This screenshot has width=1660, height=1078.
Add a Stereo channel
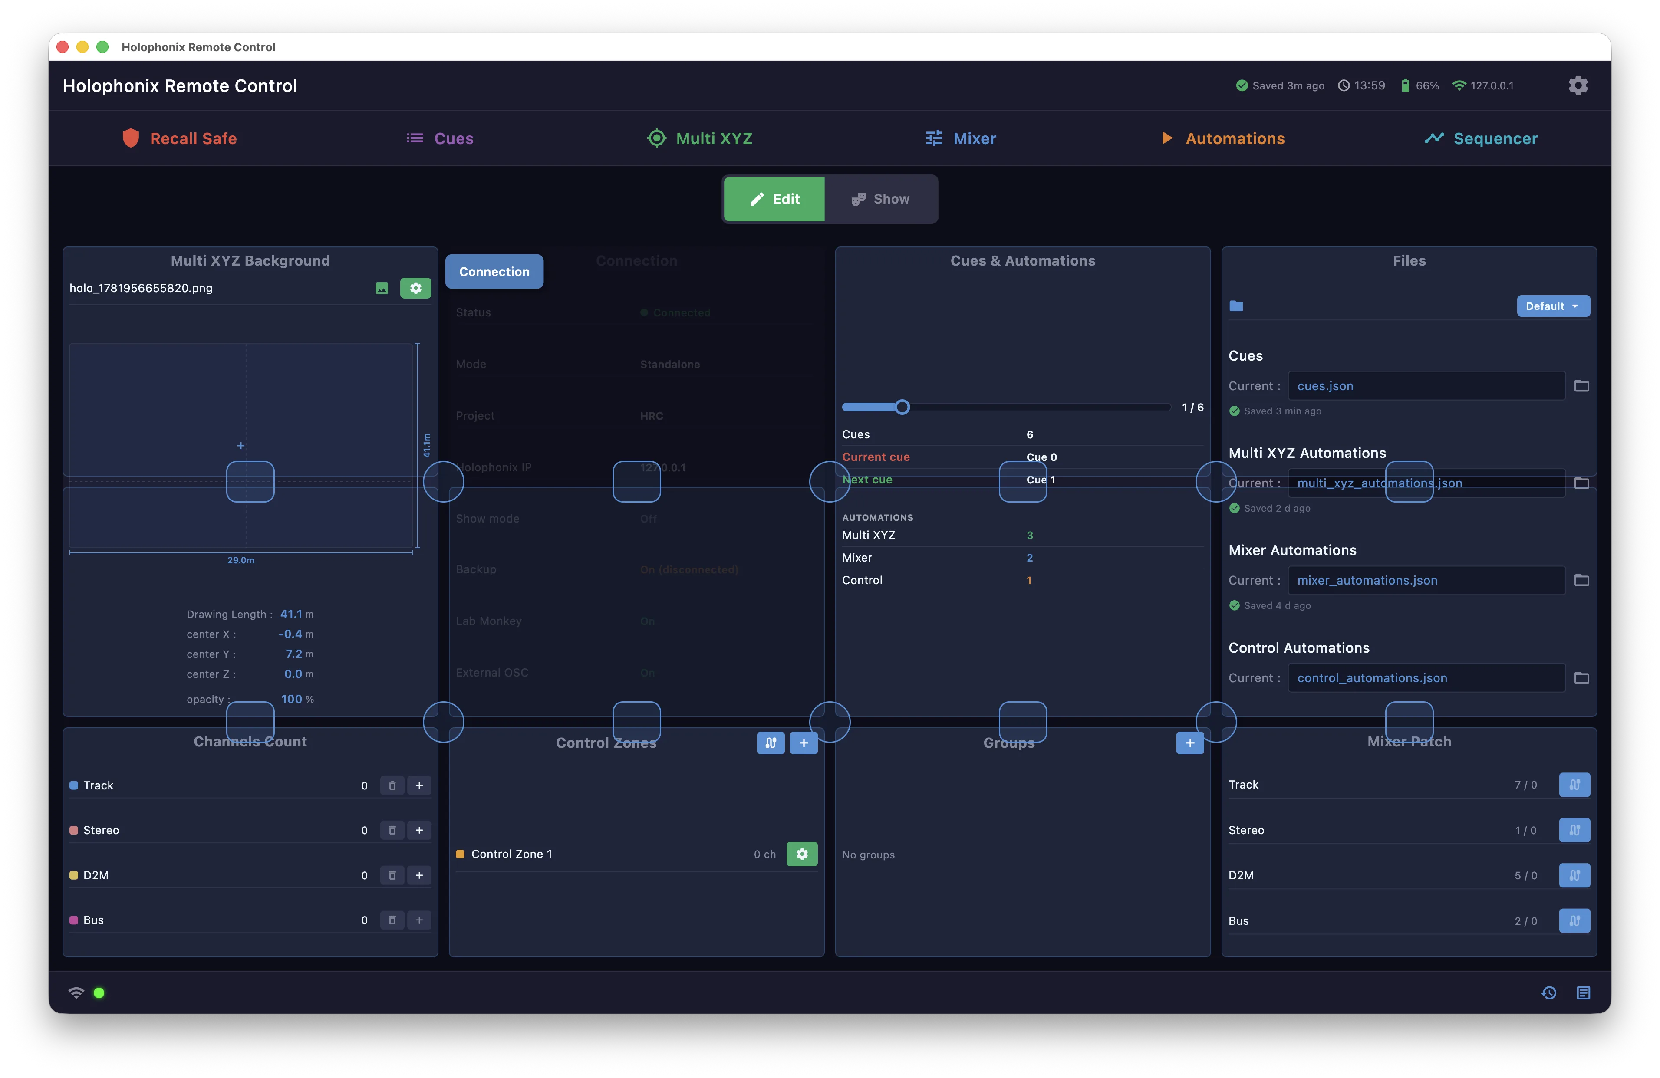(419, 830)
